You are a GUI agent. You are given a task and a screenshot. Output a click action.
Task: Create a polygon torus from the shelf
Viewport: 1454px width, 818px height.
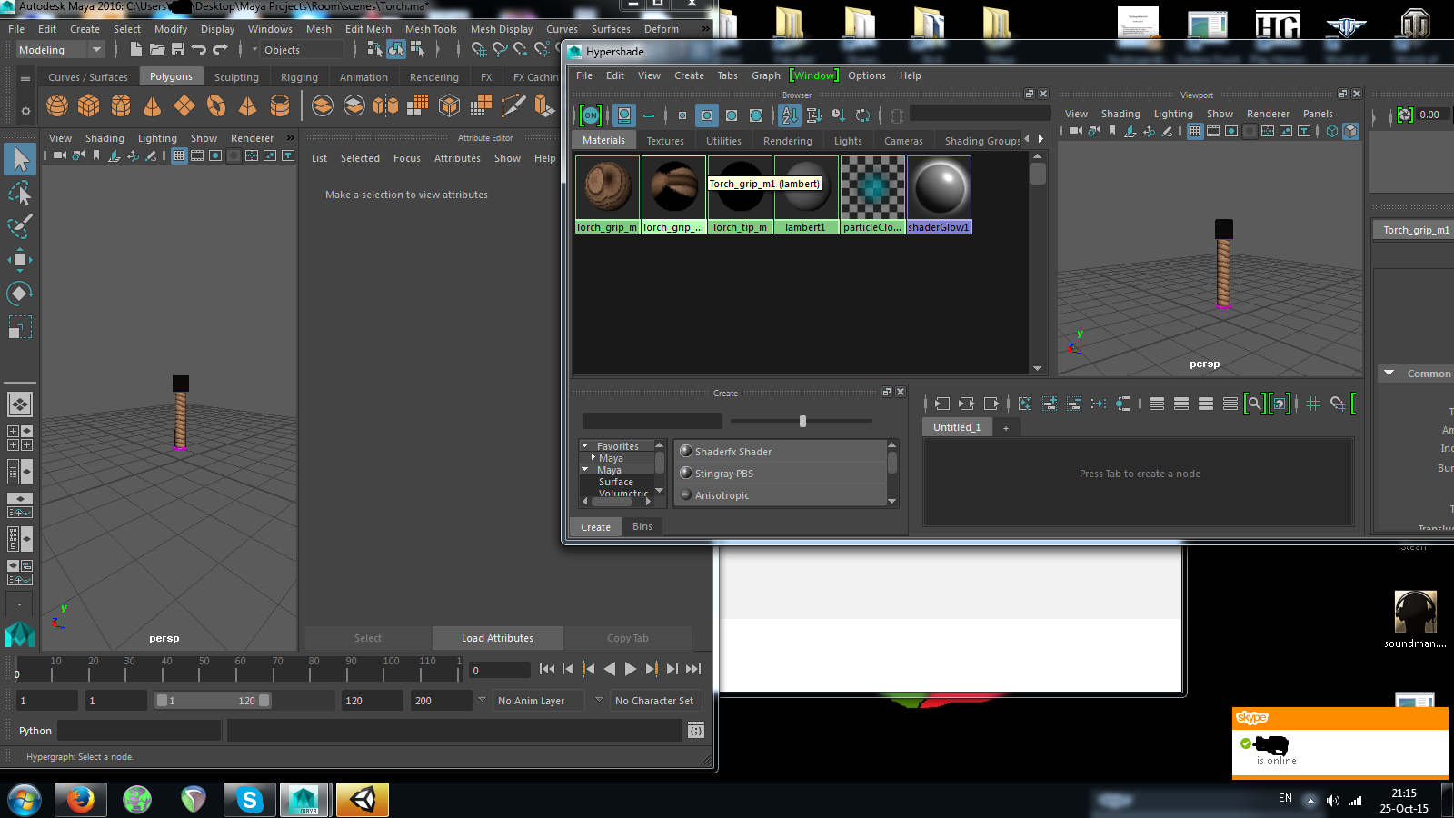pyautogui.click(x=216, y=106)
